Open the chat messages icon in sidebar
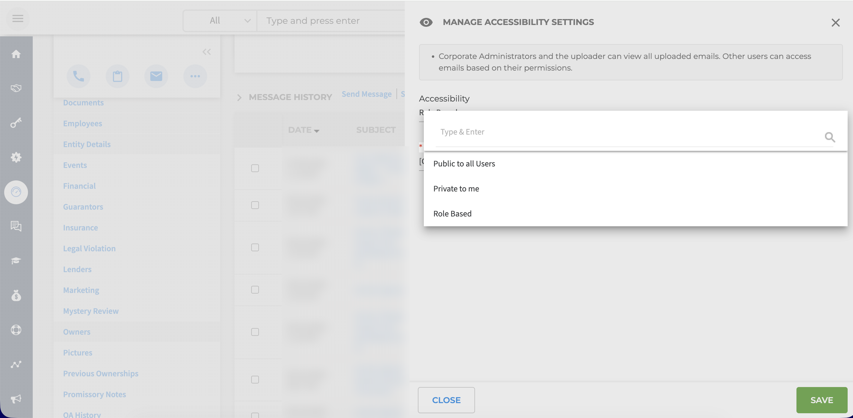 (16, 226)
